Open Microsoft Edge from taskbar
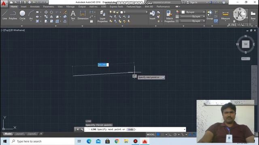 (89, 141)
